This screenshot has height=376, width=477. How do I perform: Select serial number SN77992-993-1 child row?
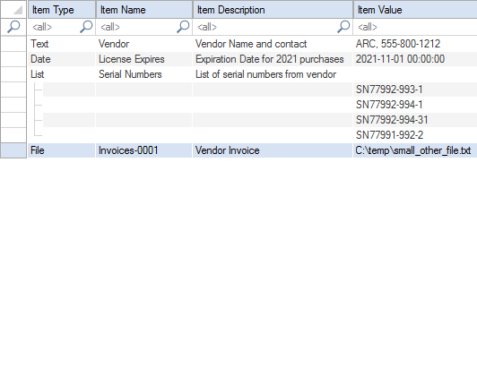(260, 90)
